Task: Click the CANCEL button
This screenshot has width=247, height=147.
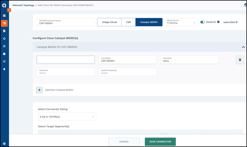Action: 124,142
